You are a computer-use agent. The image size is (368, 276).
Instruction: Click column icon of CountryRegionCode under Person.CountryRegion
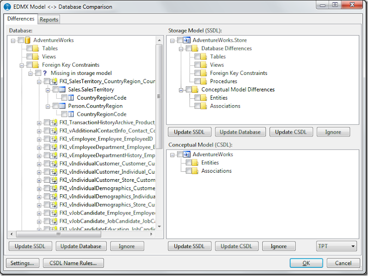click(x=71, y=114)
